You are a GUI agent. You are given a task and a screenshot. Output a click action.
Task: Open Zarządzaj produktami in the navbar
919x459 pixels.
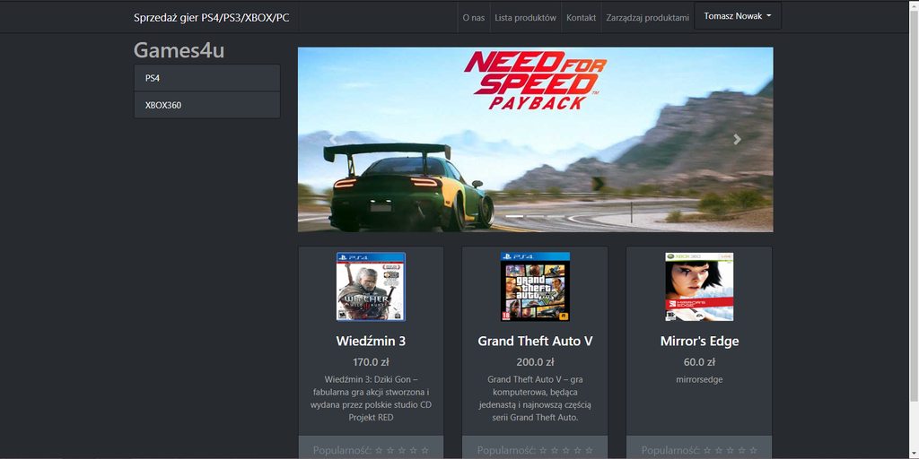click(x=647, y=18)
